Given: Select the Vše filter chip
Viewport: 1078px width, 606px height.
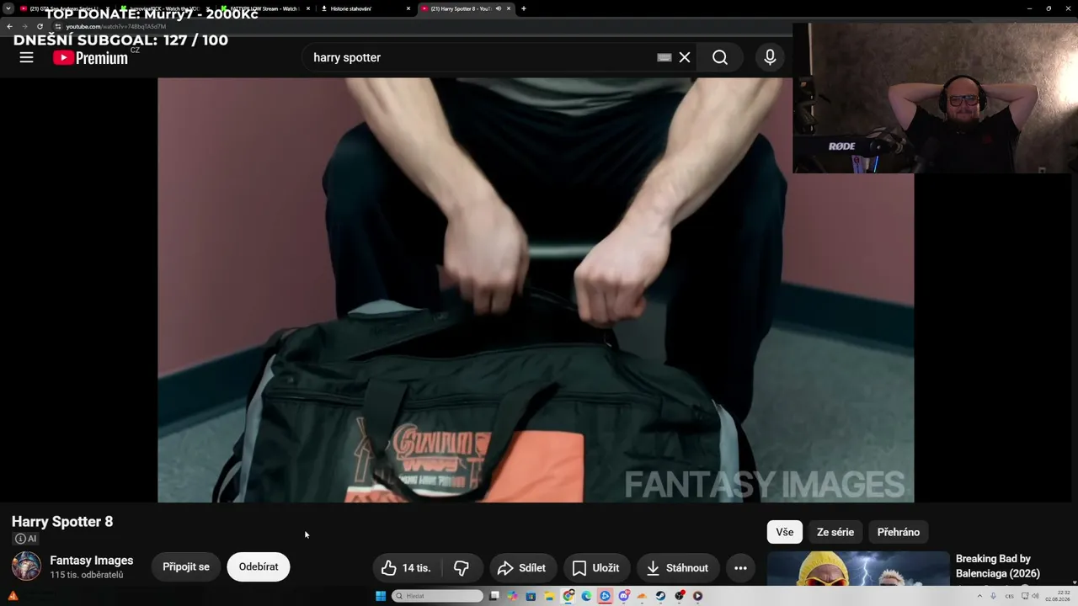Looking at the screenshot, I should tap(785, 532).
